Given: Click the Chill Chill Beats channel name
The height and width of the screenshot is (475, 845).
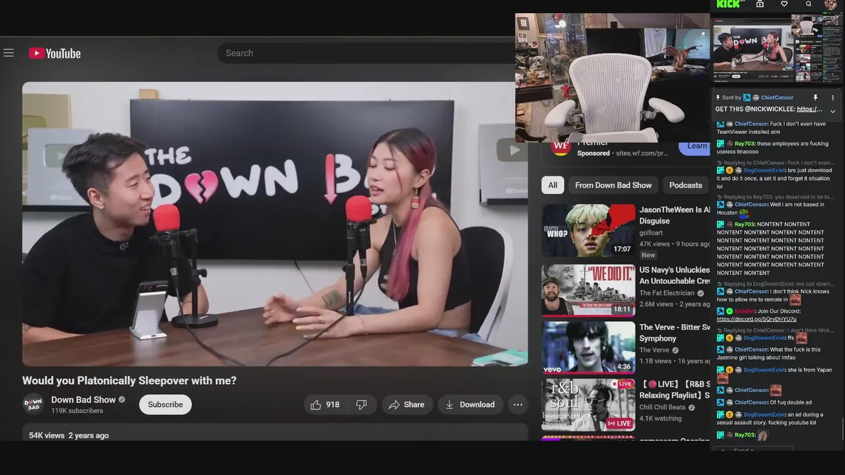Looking at the screenshot, I should pos(662,408).
